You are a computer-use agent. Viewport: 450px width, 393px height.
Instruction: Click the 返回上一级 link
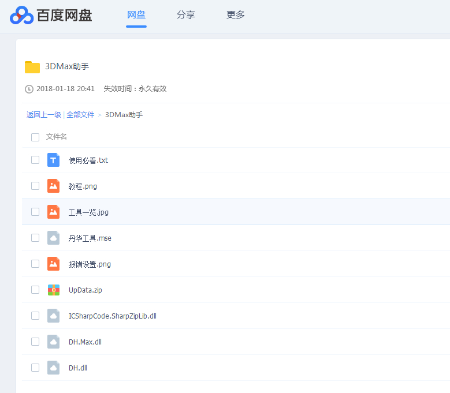[44, 115]
